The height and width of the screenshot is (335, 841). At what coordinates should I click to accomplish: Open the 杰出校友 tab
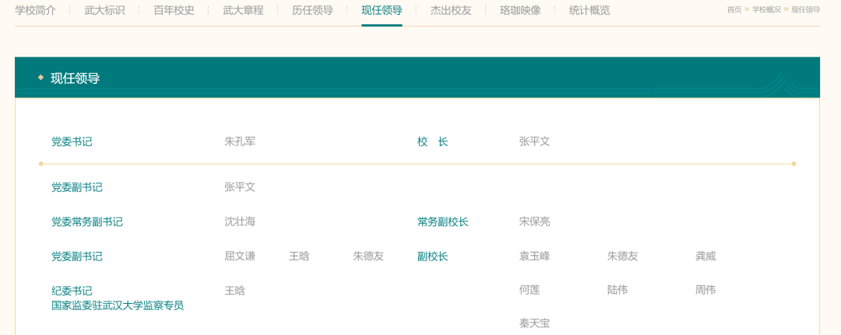point(451,10)
